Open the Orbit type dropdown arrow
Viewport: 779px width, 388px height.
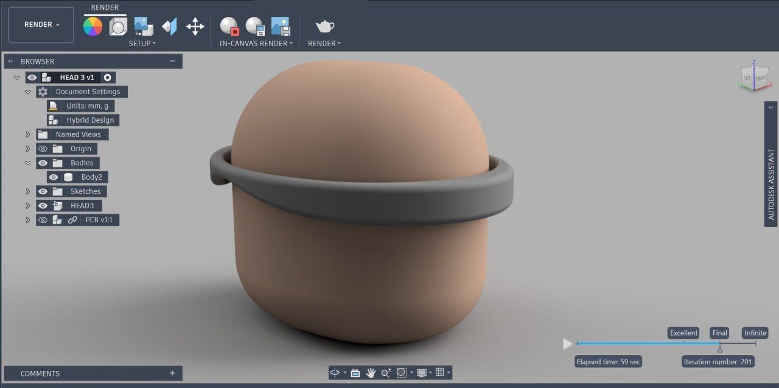point(345,373)
